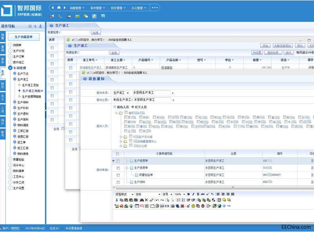Insert bulleted list in editor

coord(184,200)
